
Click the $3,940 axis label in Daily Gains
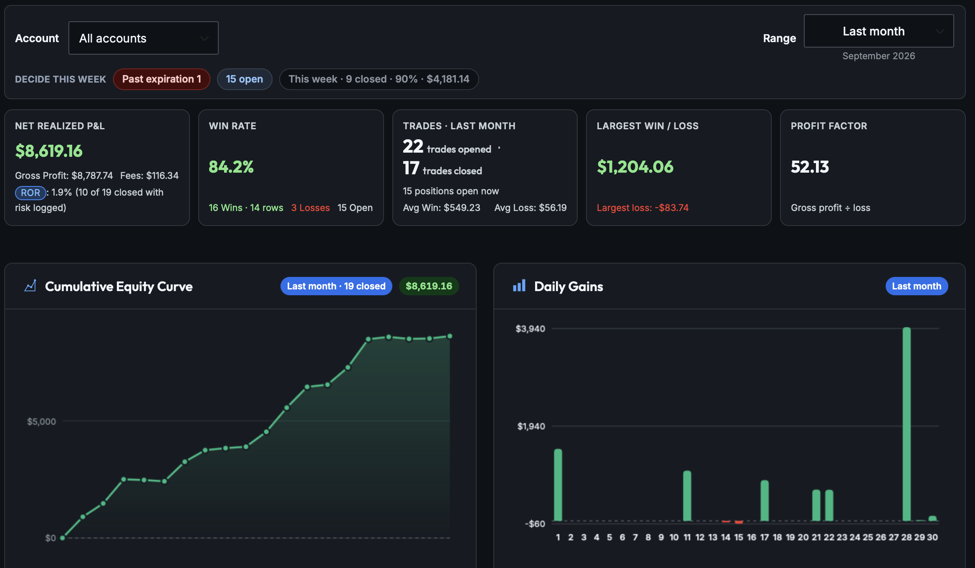[530, 329]
